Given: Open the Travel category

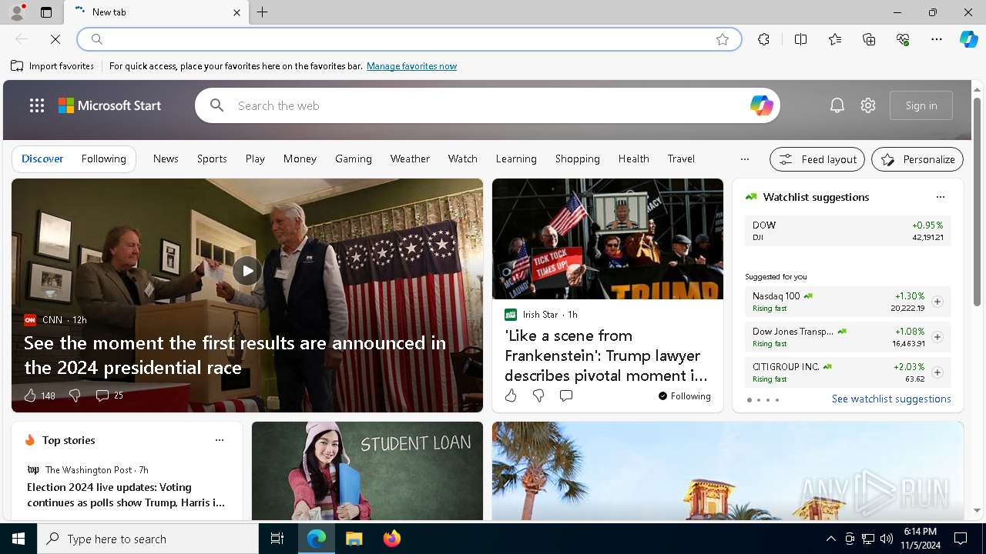Looking at the screenshot, I should pyautogui.click(x=681, y=159).
